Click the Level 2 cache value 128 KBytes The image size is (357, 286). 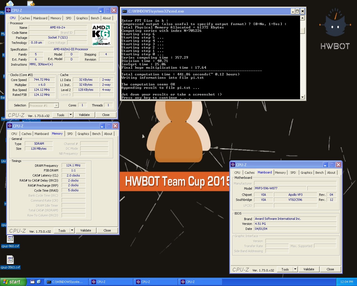tap(86, 90)
